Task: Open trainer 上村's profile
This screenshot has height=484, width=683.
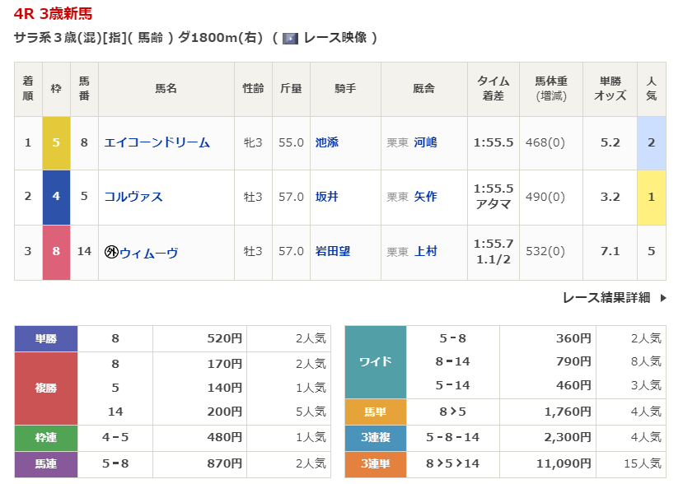Action: click(425, 252)
